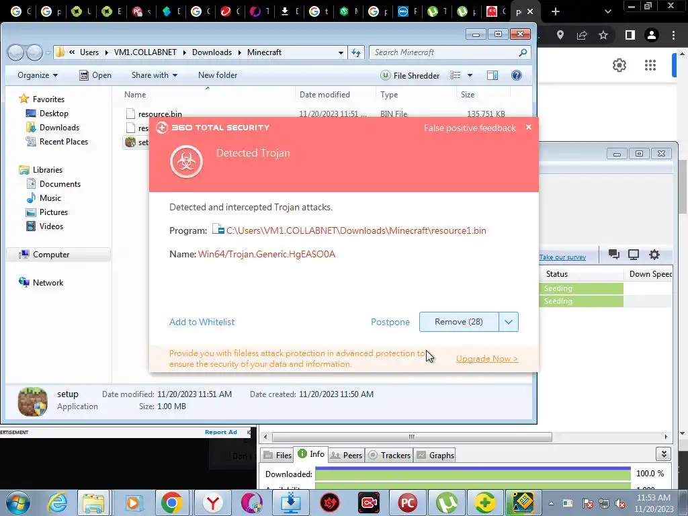Viewport: 688px width, 516px height.
Task: Open uTorrent chat bubble icon
Action: [614, 255]
